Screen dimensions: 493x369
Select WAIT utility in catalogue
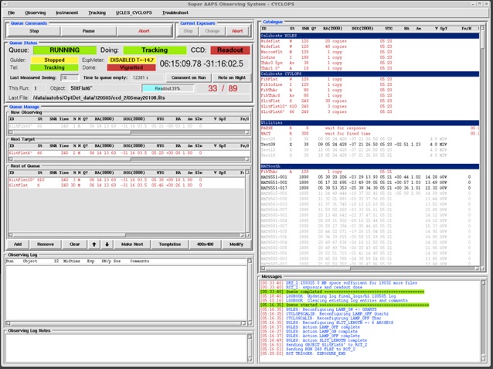coord(369,134)
